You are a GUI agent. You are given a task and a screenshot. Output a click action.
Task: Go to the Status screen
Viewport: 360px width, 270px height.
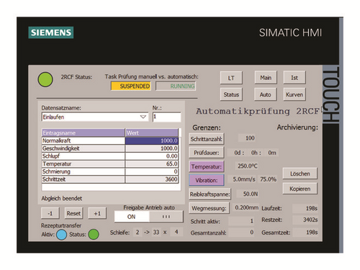coord(231,94)
